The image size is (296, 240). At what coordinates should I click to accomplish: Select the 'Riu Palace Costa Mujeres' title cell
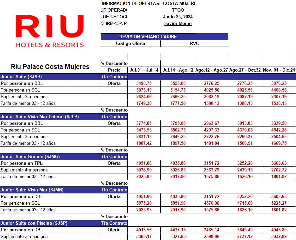pyautogui.click(x=50, y=67)
